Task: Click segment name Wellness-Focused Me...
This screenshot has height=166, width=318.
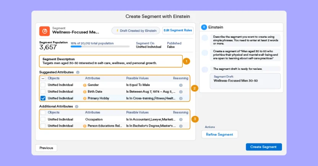Action: click(76, 32)
